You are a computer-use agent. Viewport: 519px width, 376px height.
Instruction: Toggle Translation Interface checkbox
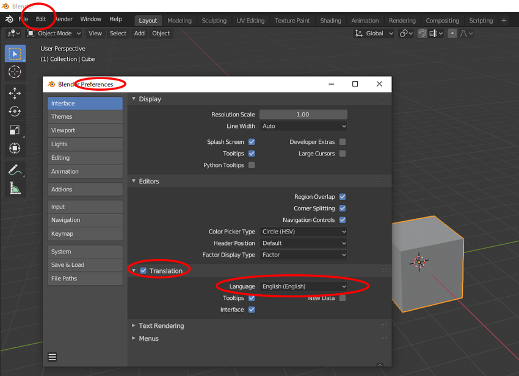(252, 310)
